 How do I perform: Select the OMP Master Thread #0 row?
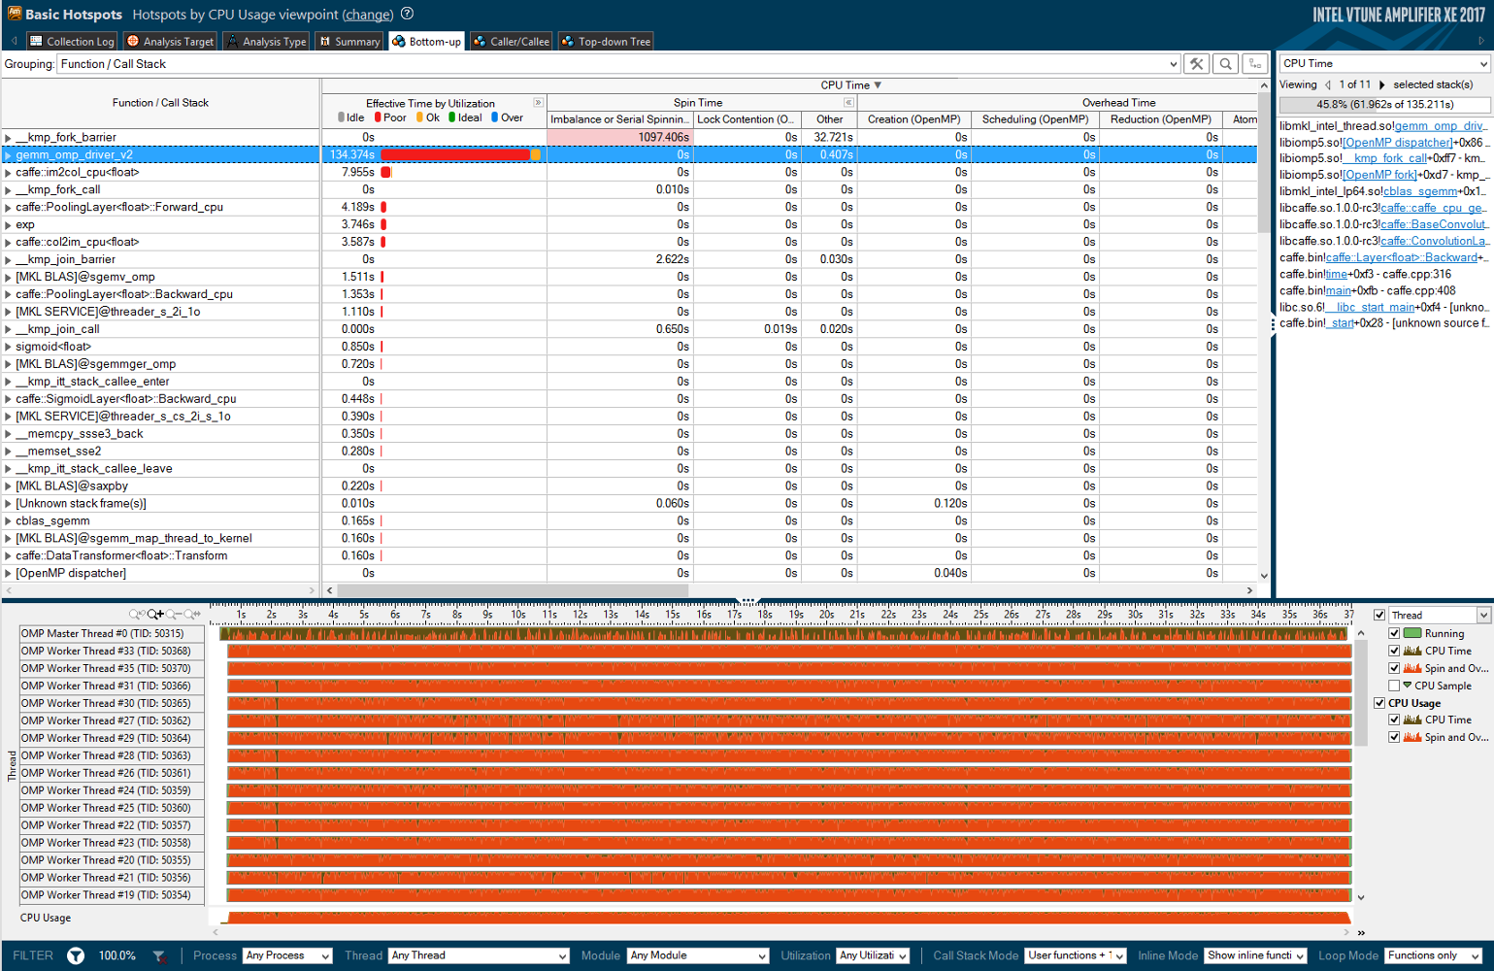tap(113, 633)
